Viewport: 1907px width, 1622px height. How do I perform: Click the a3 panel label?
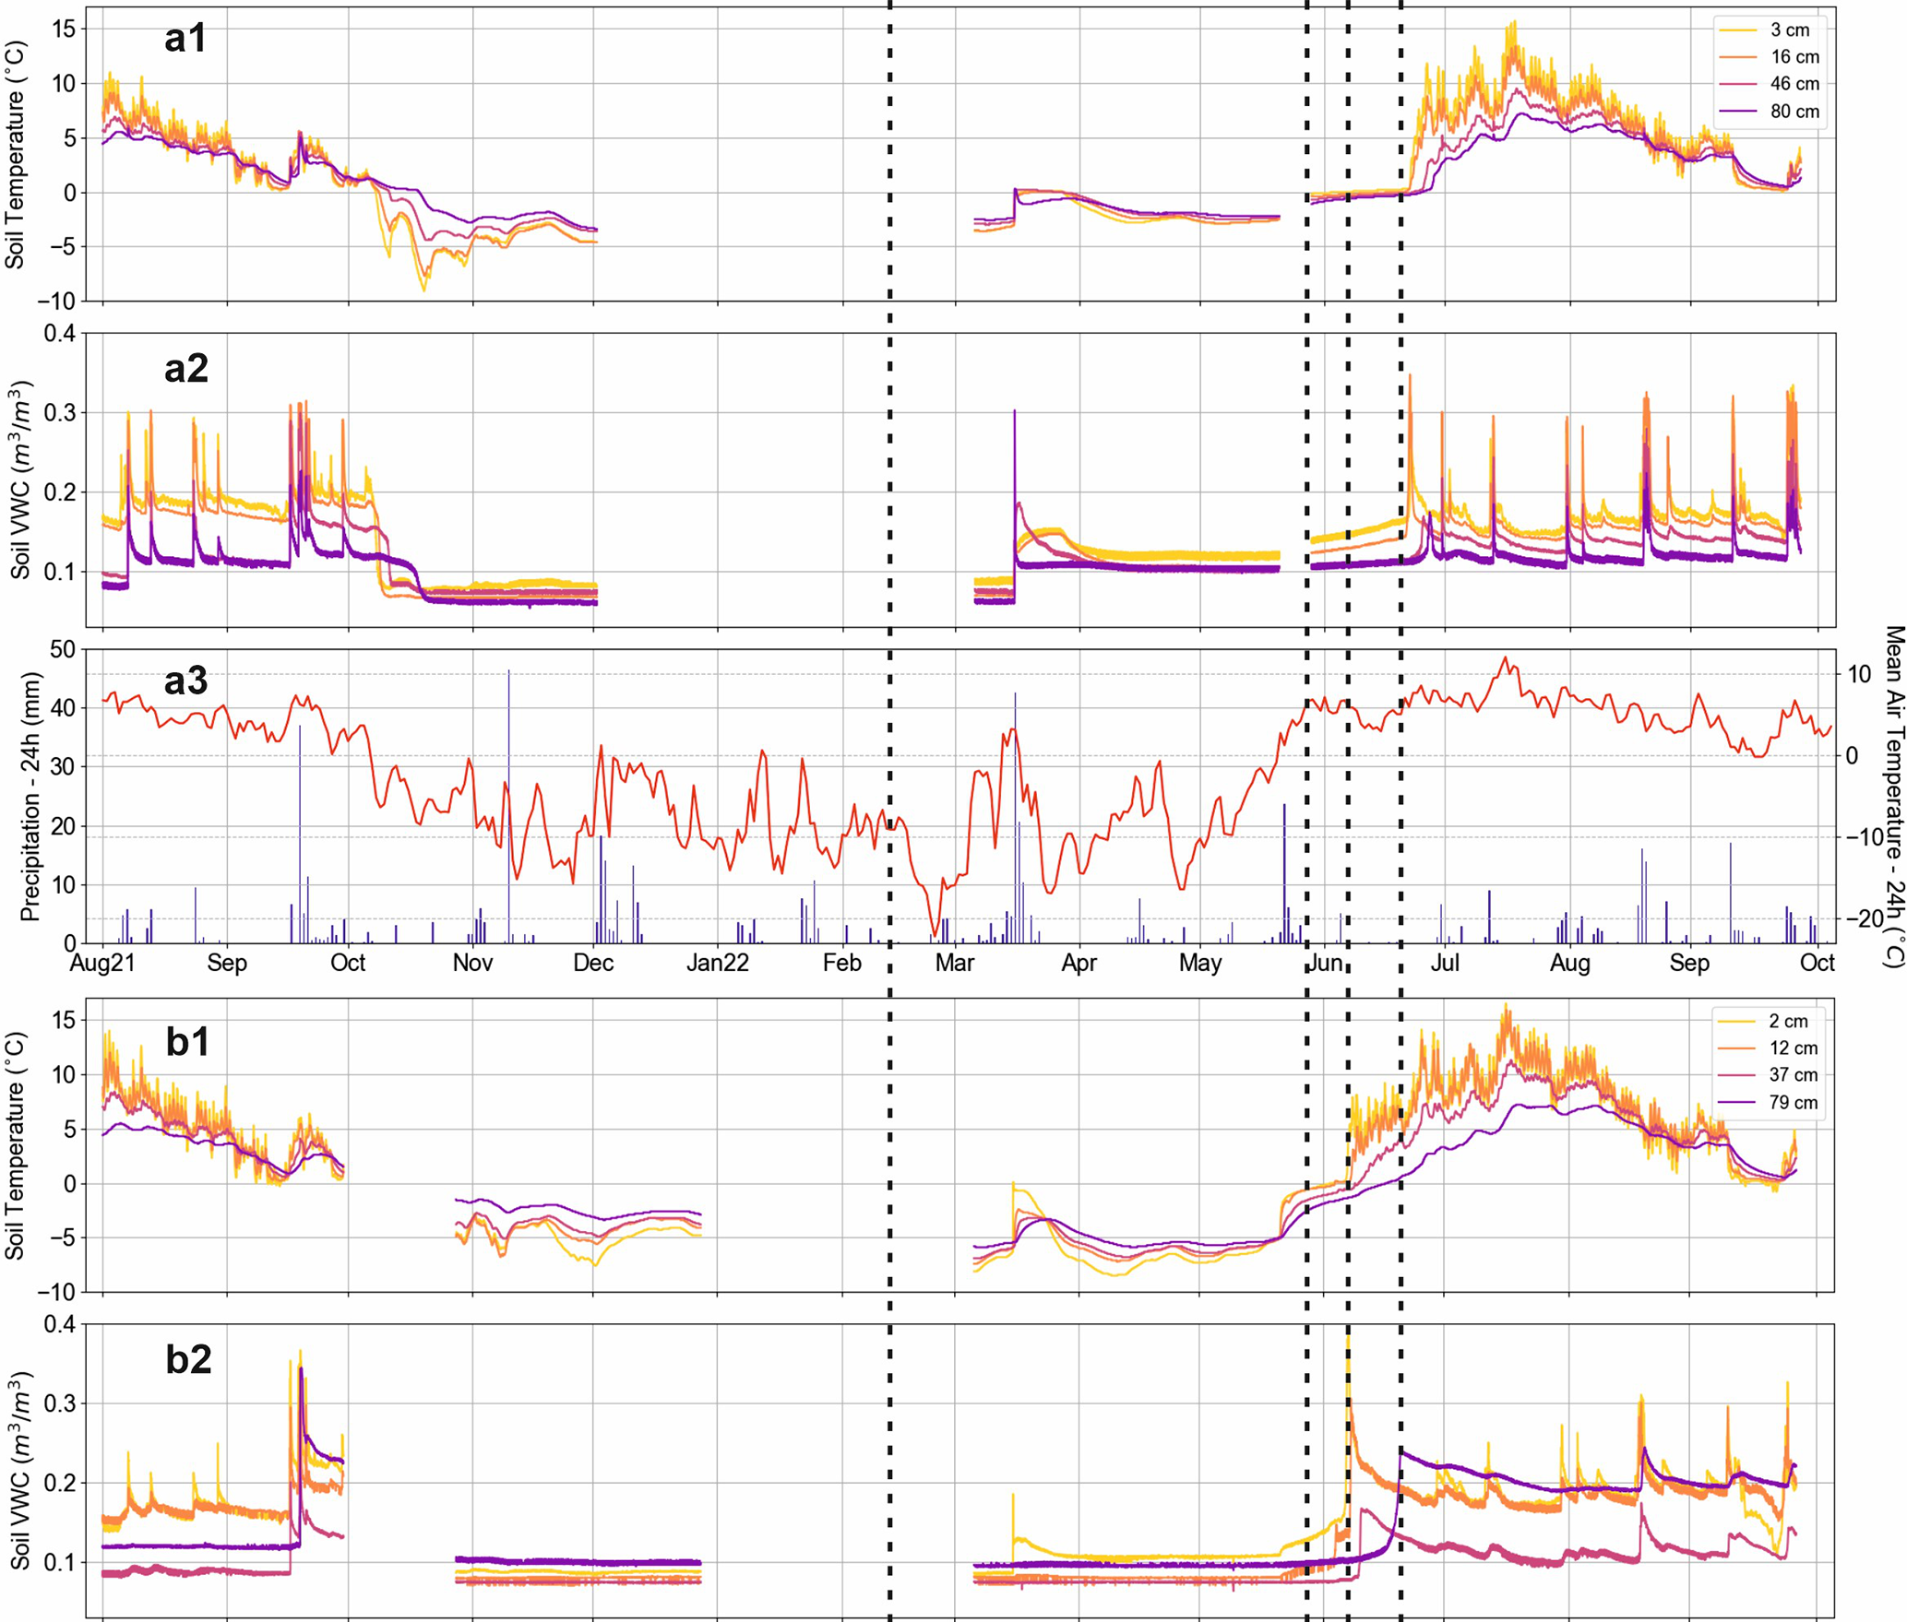tap(185, 681)
